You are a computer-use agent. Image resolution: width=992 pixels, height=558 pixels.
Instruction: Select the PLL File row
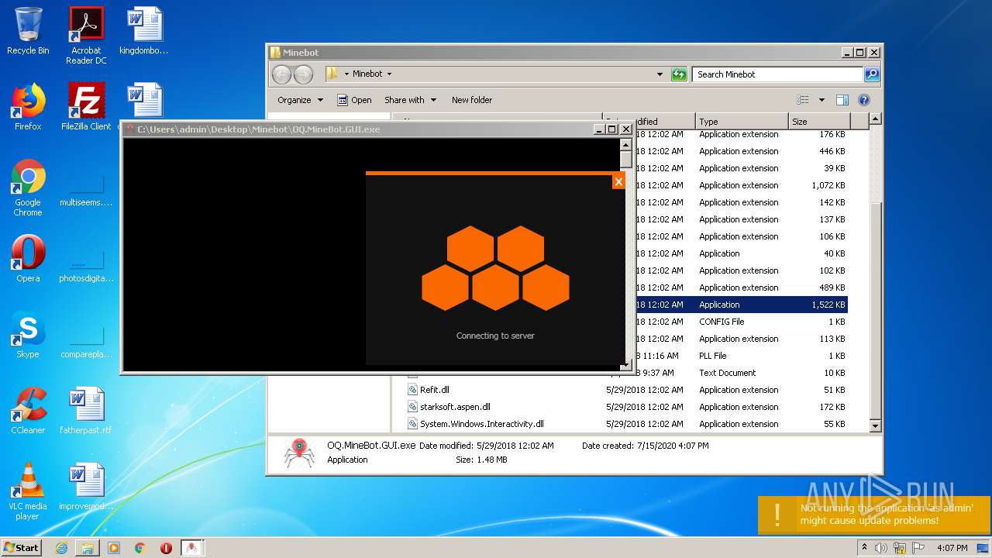[742, 356]
